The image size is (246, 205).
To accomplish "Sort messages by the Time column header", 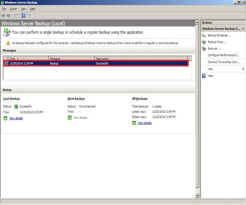I will coord(28,59).
